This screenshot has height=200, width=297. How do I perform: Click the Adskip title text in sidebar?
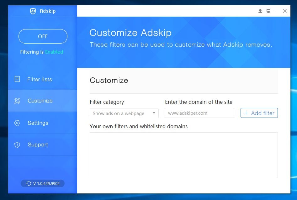click(x=48, y=11)
